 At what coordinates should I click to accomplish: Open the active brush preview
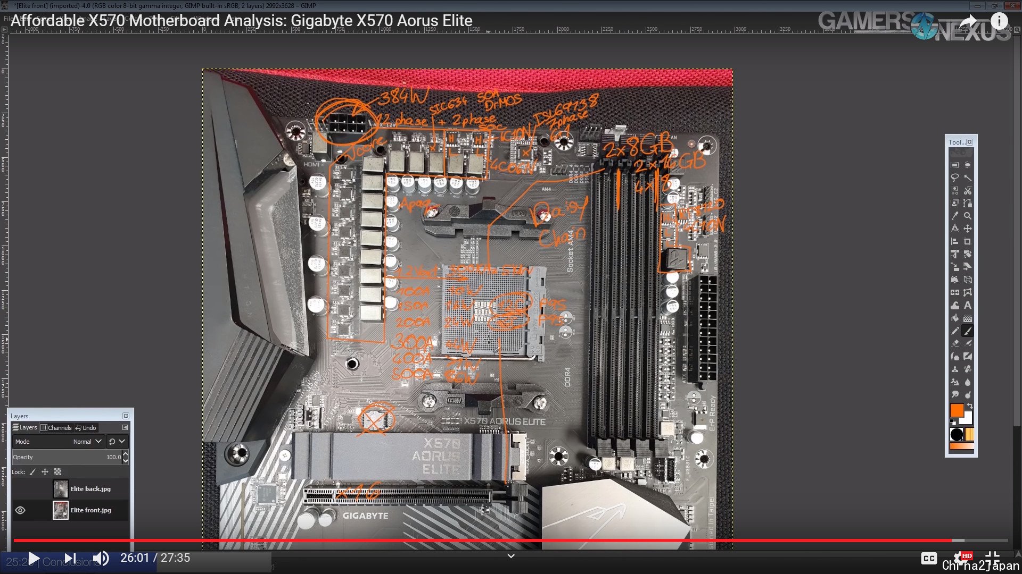pyautogui.click(x=957, y=434)
